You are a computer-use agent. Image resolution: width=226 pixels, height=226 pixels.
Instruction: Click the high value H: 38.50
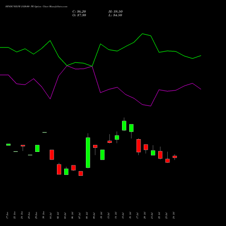pos(116,12)
